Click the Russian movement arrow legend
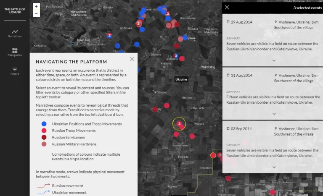The image size is (323, 196). 43,186
